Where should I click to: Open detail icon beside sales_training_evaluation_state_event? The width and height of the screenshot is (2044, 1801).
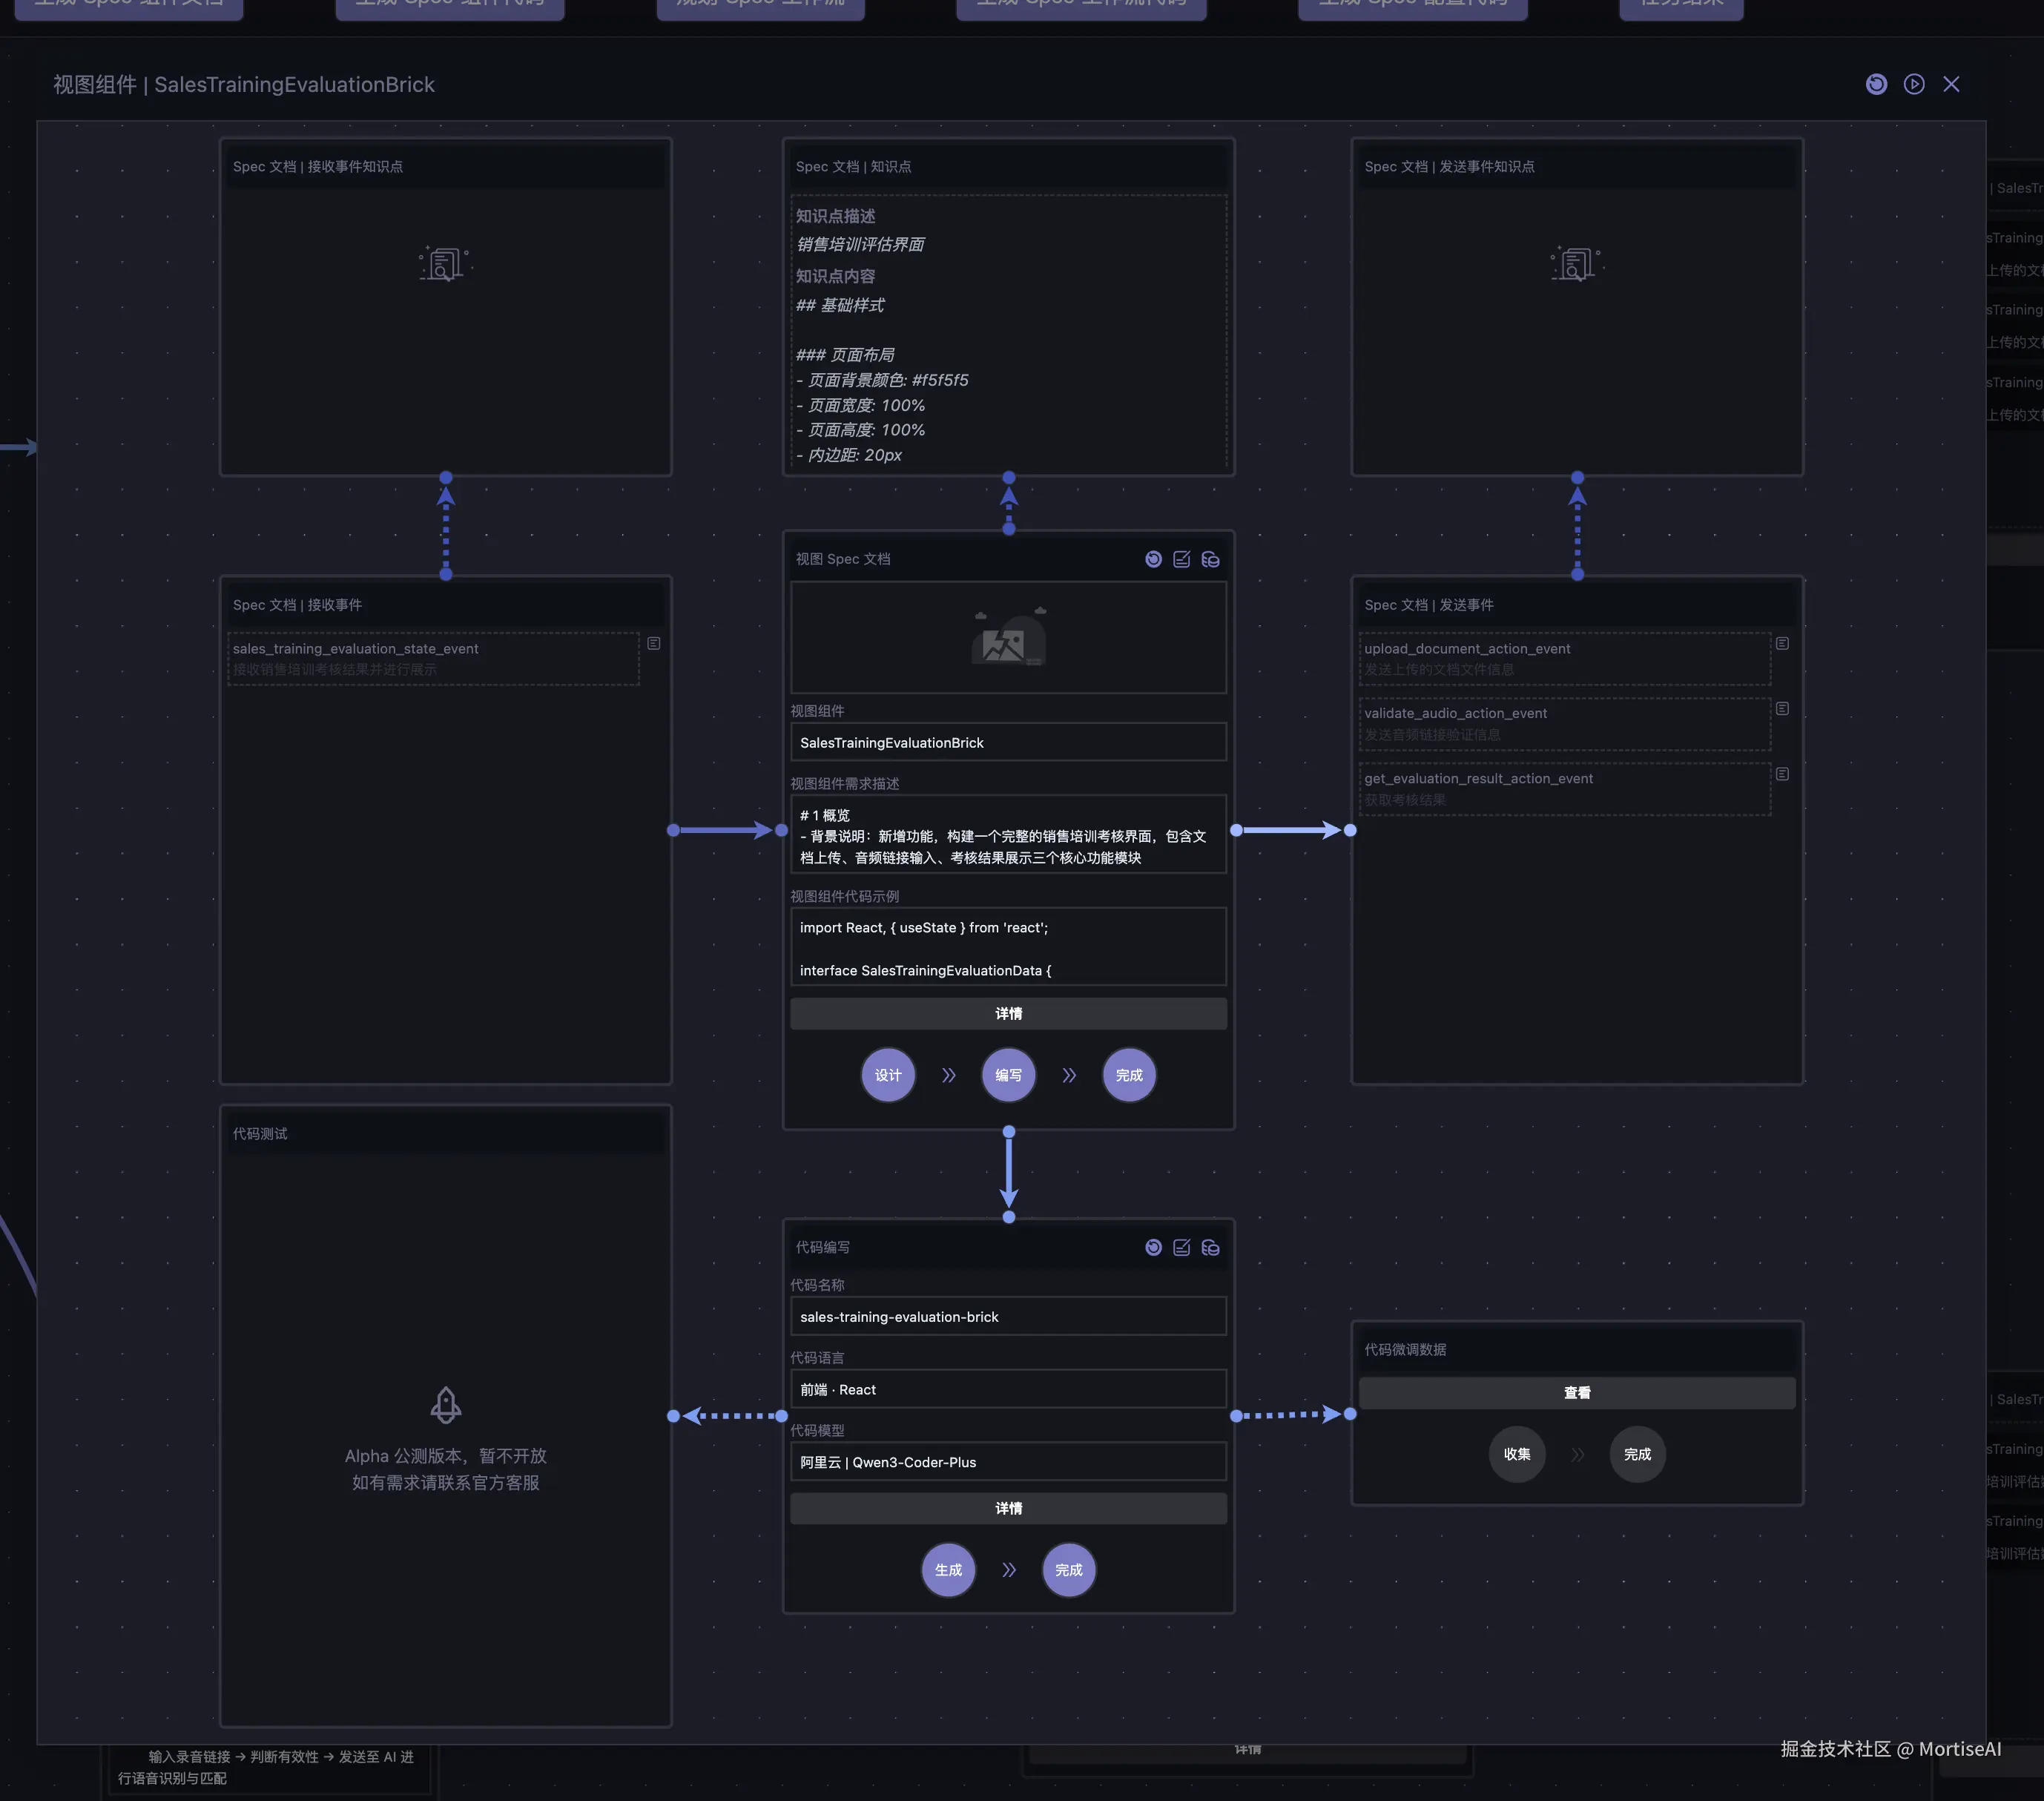click(x=653, y=643)
